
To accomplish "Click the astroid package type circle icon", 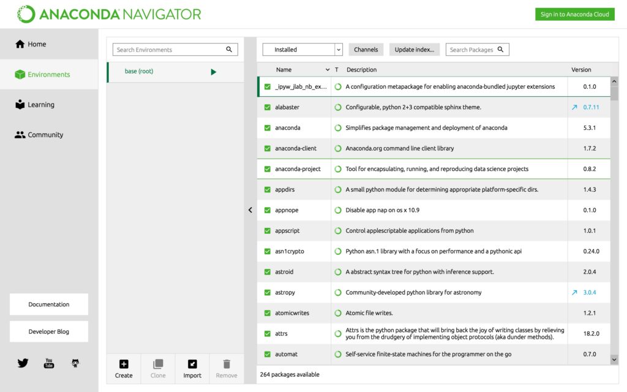I will click(x=338, y=271).
